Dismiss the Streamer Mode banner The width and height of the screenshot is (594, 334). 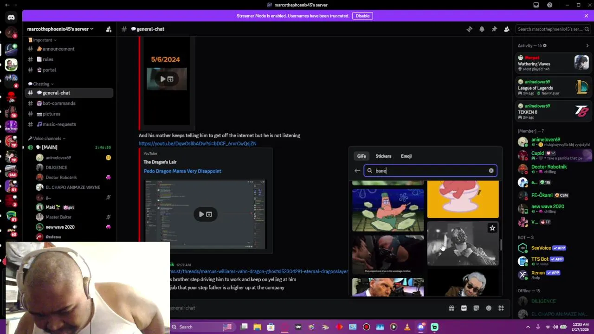click(x=586, y=16)
